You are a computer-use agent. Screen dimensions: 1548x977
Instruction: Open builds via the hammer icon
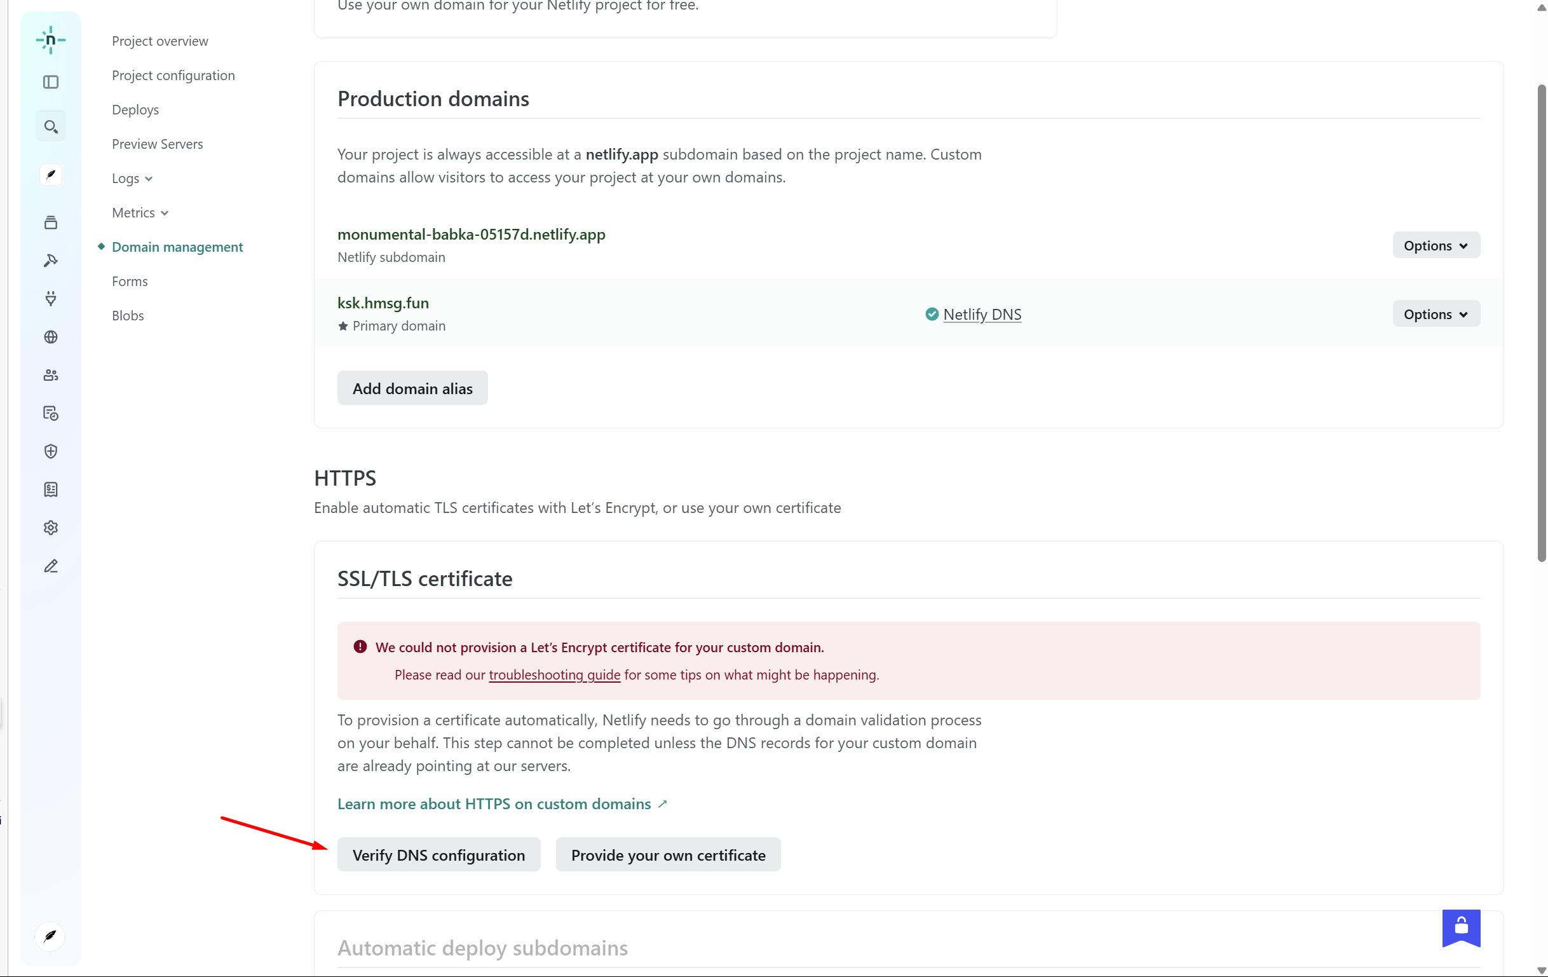[51, 261]
